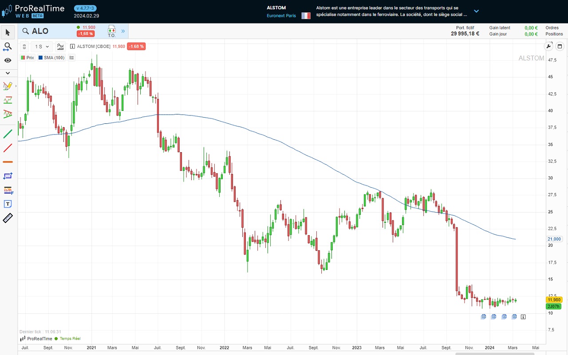Select the blue rectangle drawing tool
This screenshot has height=355, width=568.
pyautogui.click(x=8, y=176)
